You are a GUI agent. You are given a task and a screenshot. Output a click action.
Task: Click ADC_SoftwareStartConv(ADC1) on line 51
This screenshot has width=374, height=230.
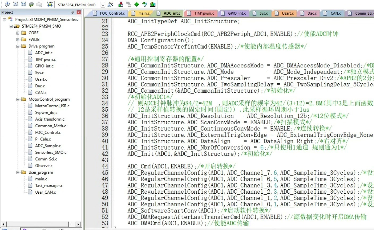click(174, 210)
